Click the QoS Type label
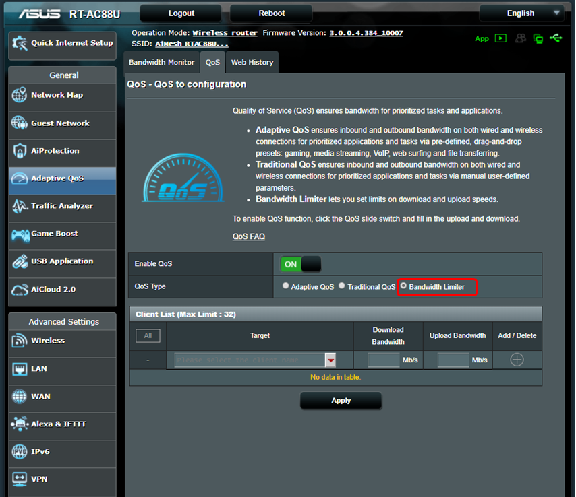 [150, 286]
